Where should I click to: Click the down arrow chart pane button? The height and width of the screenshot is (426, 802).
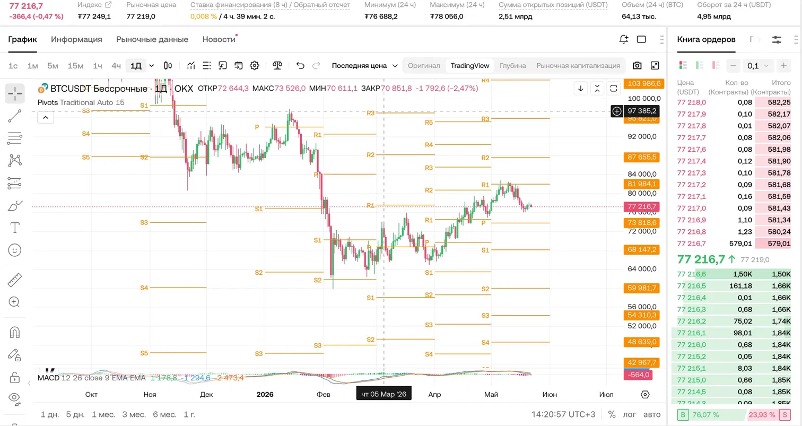pos(581,88)
